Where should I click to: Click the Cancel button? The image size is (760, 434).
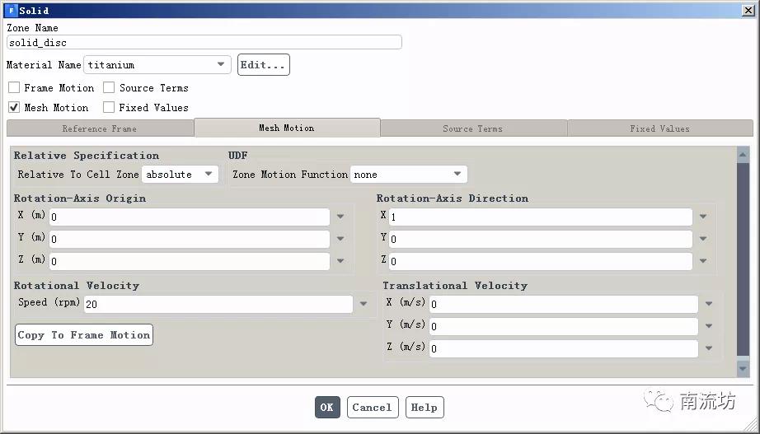point(373,408)
